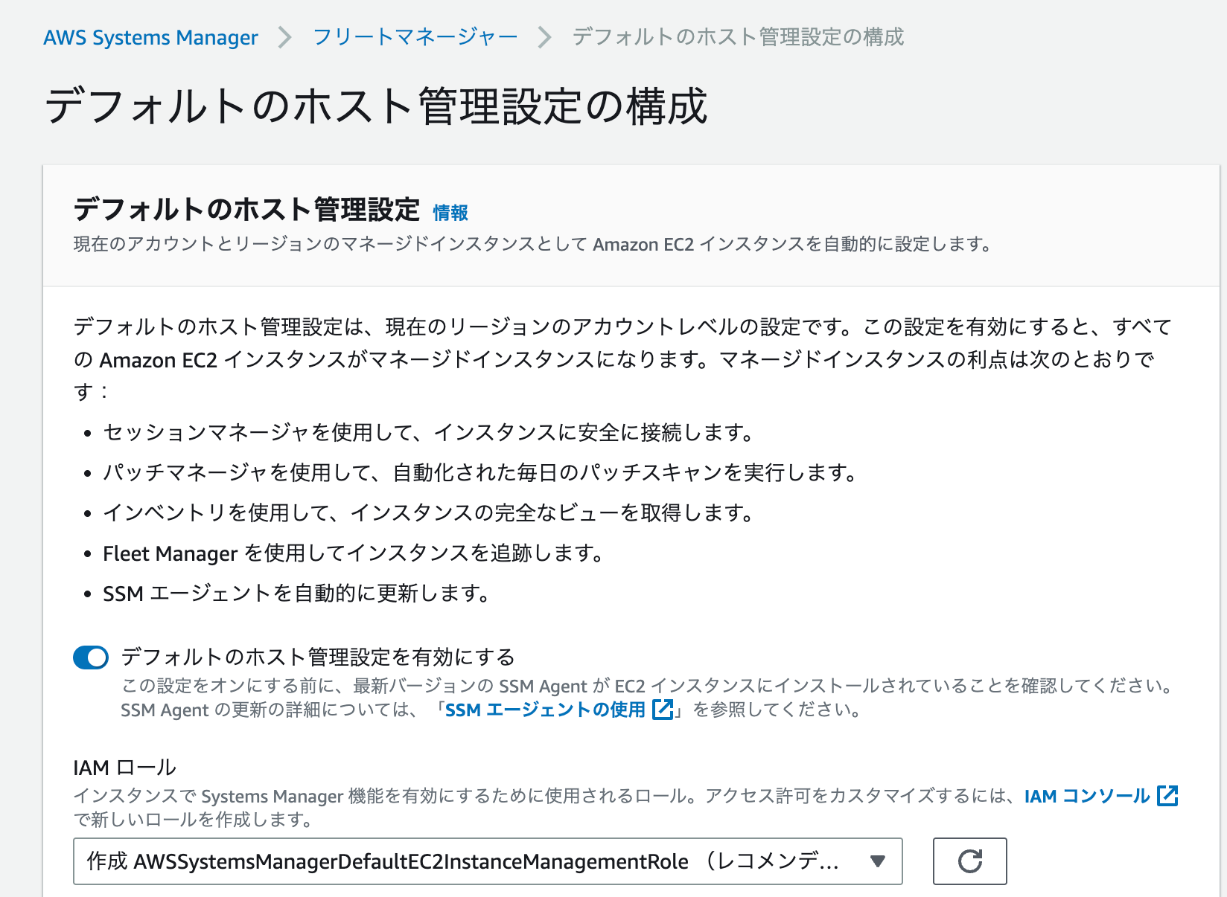Click external-link icon beside SSM エージェントの使用
Image resolution: width=1227 pixels, height=897 pixels.
(x=663, y=710)
